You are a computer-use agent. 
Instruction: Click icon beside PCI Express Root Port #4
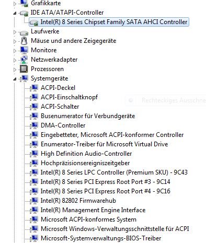click(34, 191)
